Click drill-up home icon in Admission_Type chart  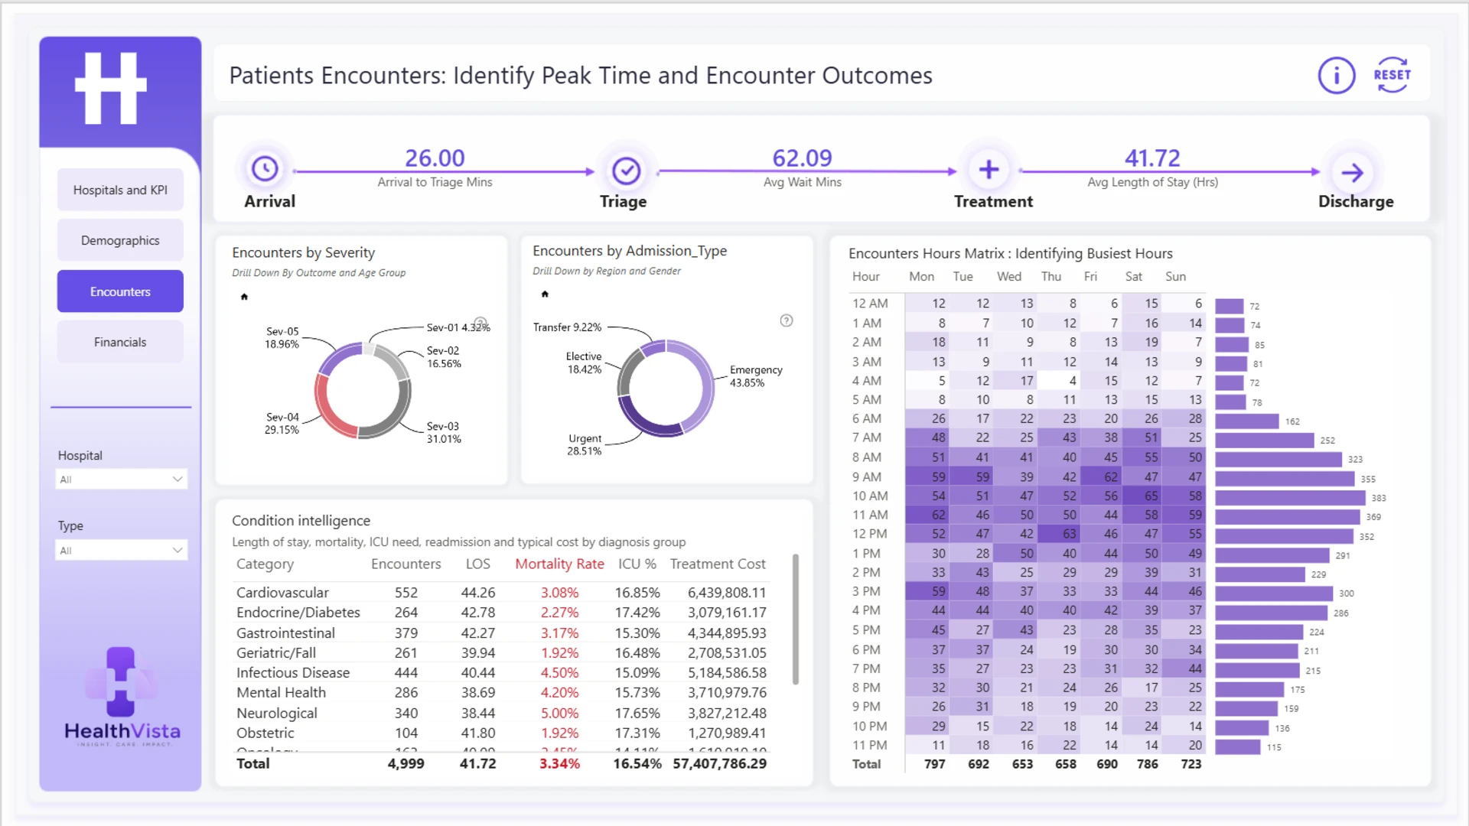545,294
